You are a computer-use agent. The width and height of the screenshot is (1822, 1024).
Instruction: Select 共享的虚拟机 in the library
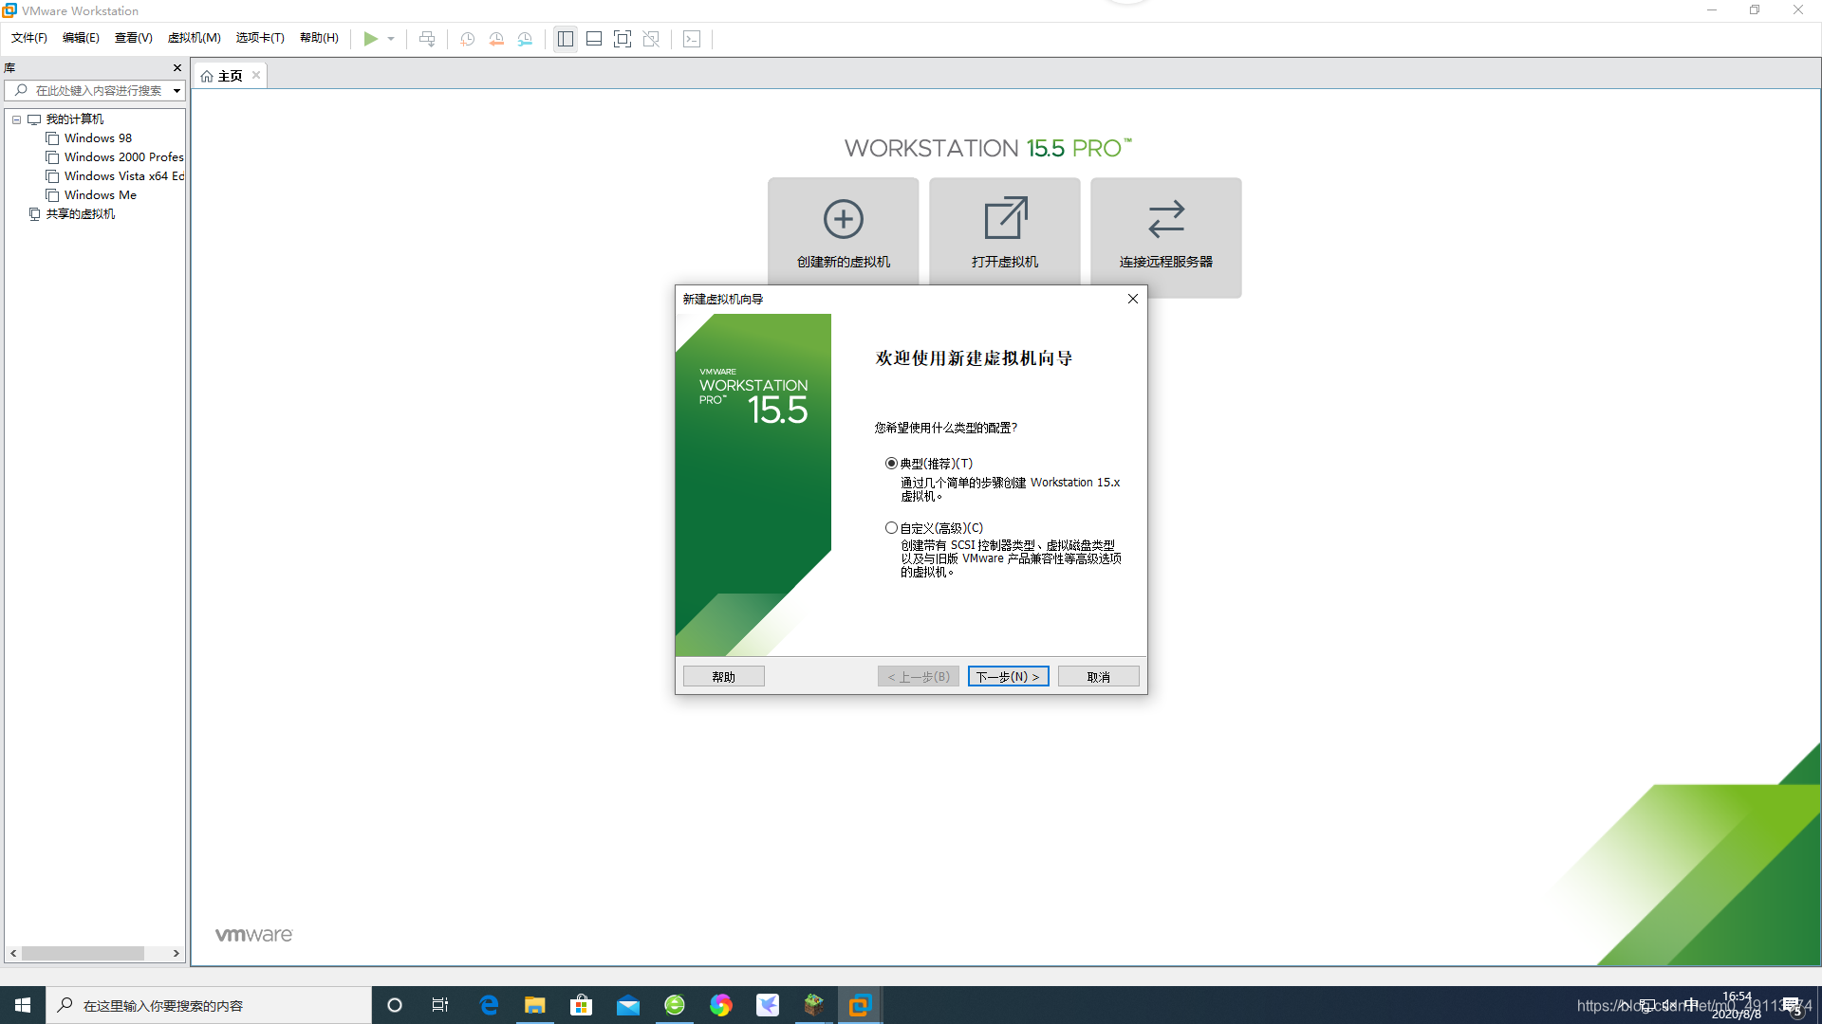[x=80, y=214]
